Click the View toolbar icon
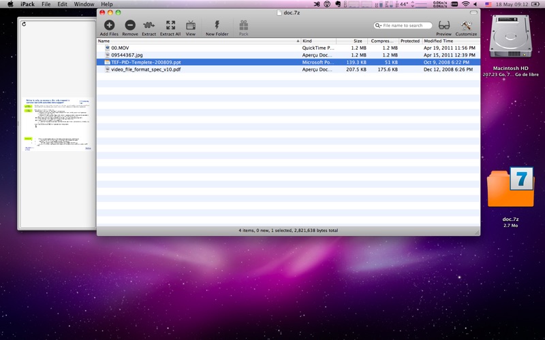The height and width of the screenshot is (340, 545). pyautogui.click(x=191, y=25)
